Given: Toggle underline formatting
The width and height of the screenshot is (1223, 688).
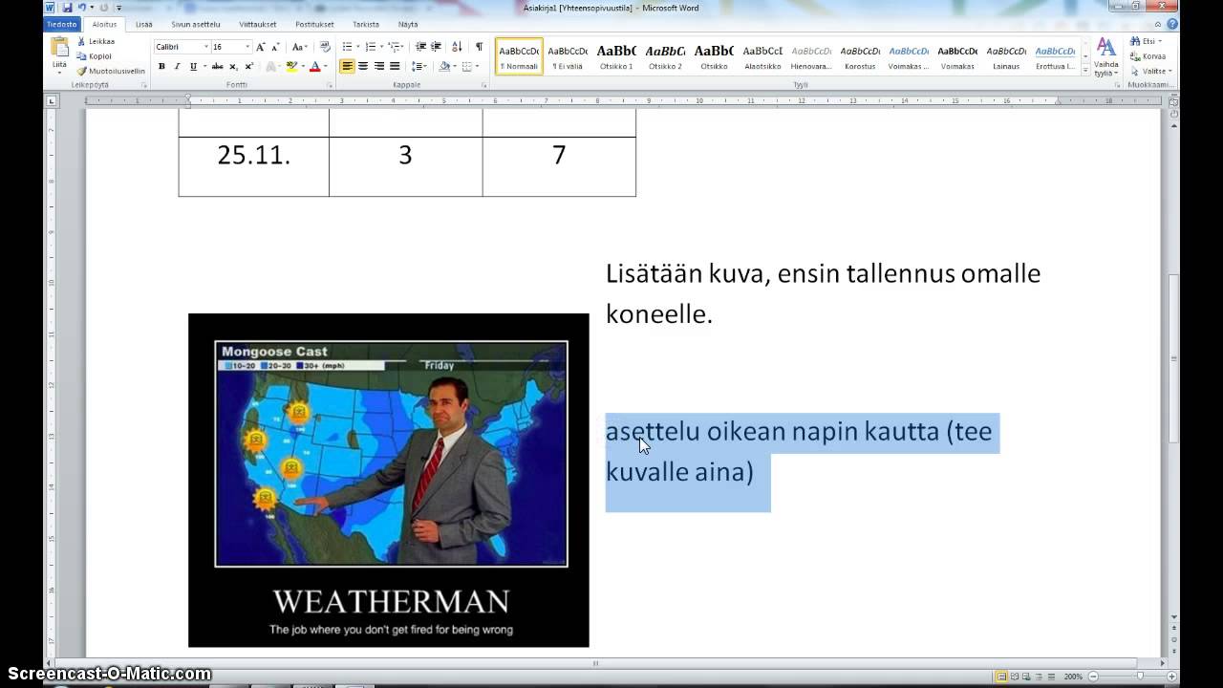Looking at the screenshot, I should 193,67.
